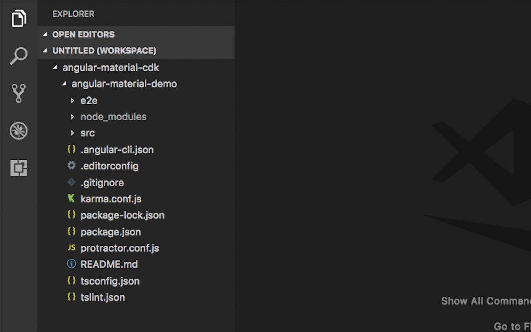Click the braces icon beside package.json
Image resolution: width=531 pixels, height=332 pixels.
pyautogui.click(x=71, y=232)
